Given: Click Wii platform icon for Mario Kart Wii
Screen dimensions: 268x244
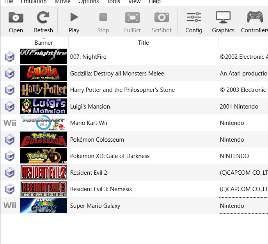Looking at the screenshot, I should (x=10, y=123).
